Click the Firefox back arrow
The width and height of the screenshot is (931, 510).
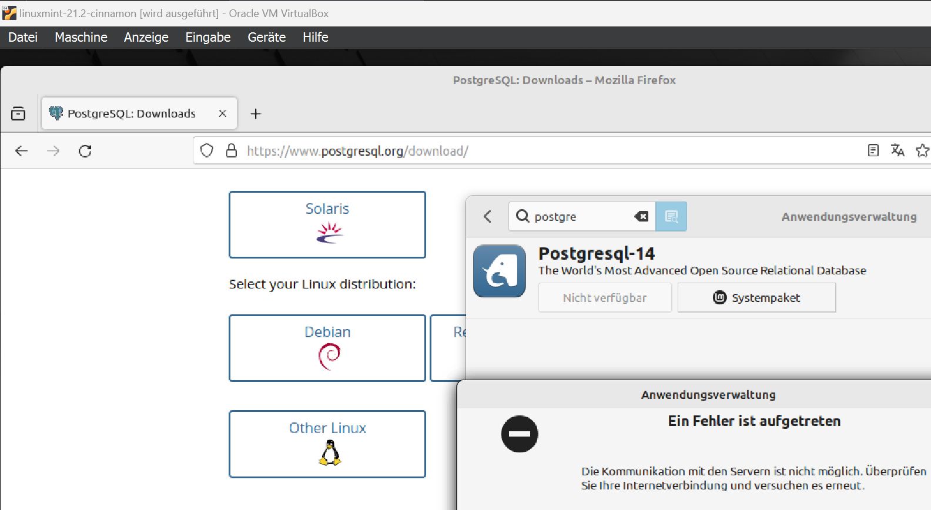(x=22, y=151)
